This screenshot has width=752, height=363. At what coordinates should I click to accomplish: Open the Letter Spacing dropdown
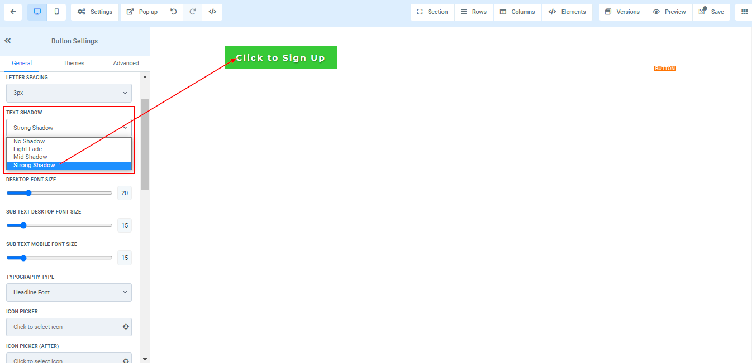point(69,93)
